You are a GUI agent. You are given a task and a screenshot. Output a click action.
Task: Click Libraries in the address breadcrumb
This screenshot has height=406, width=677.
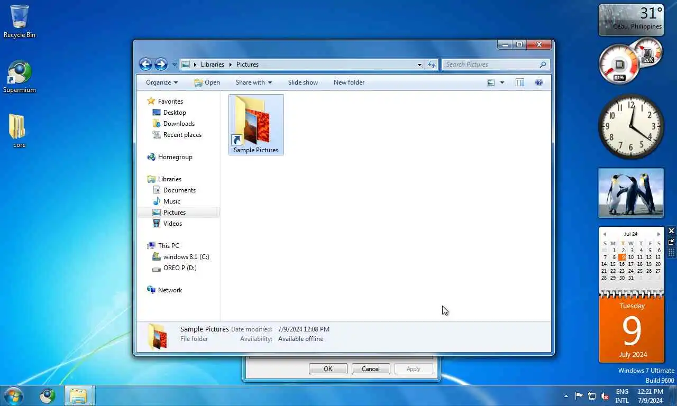(213, 64)
